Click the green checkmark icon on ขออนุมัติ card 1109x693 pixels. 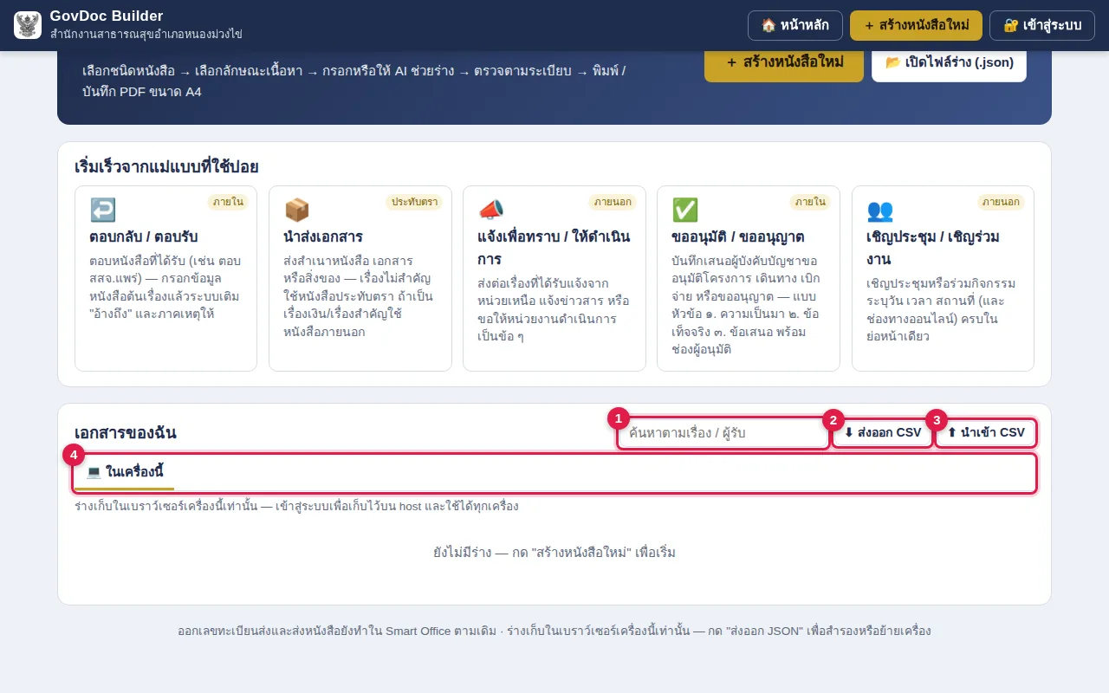tap(685, 210)
